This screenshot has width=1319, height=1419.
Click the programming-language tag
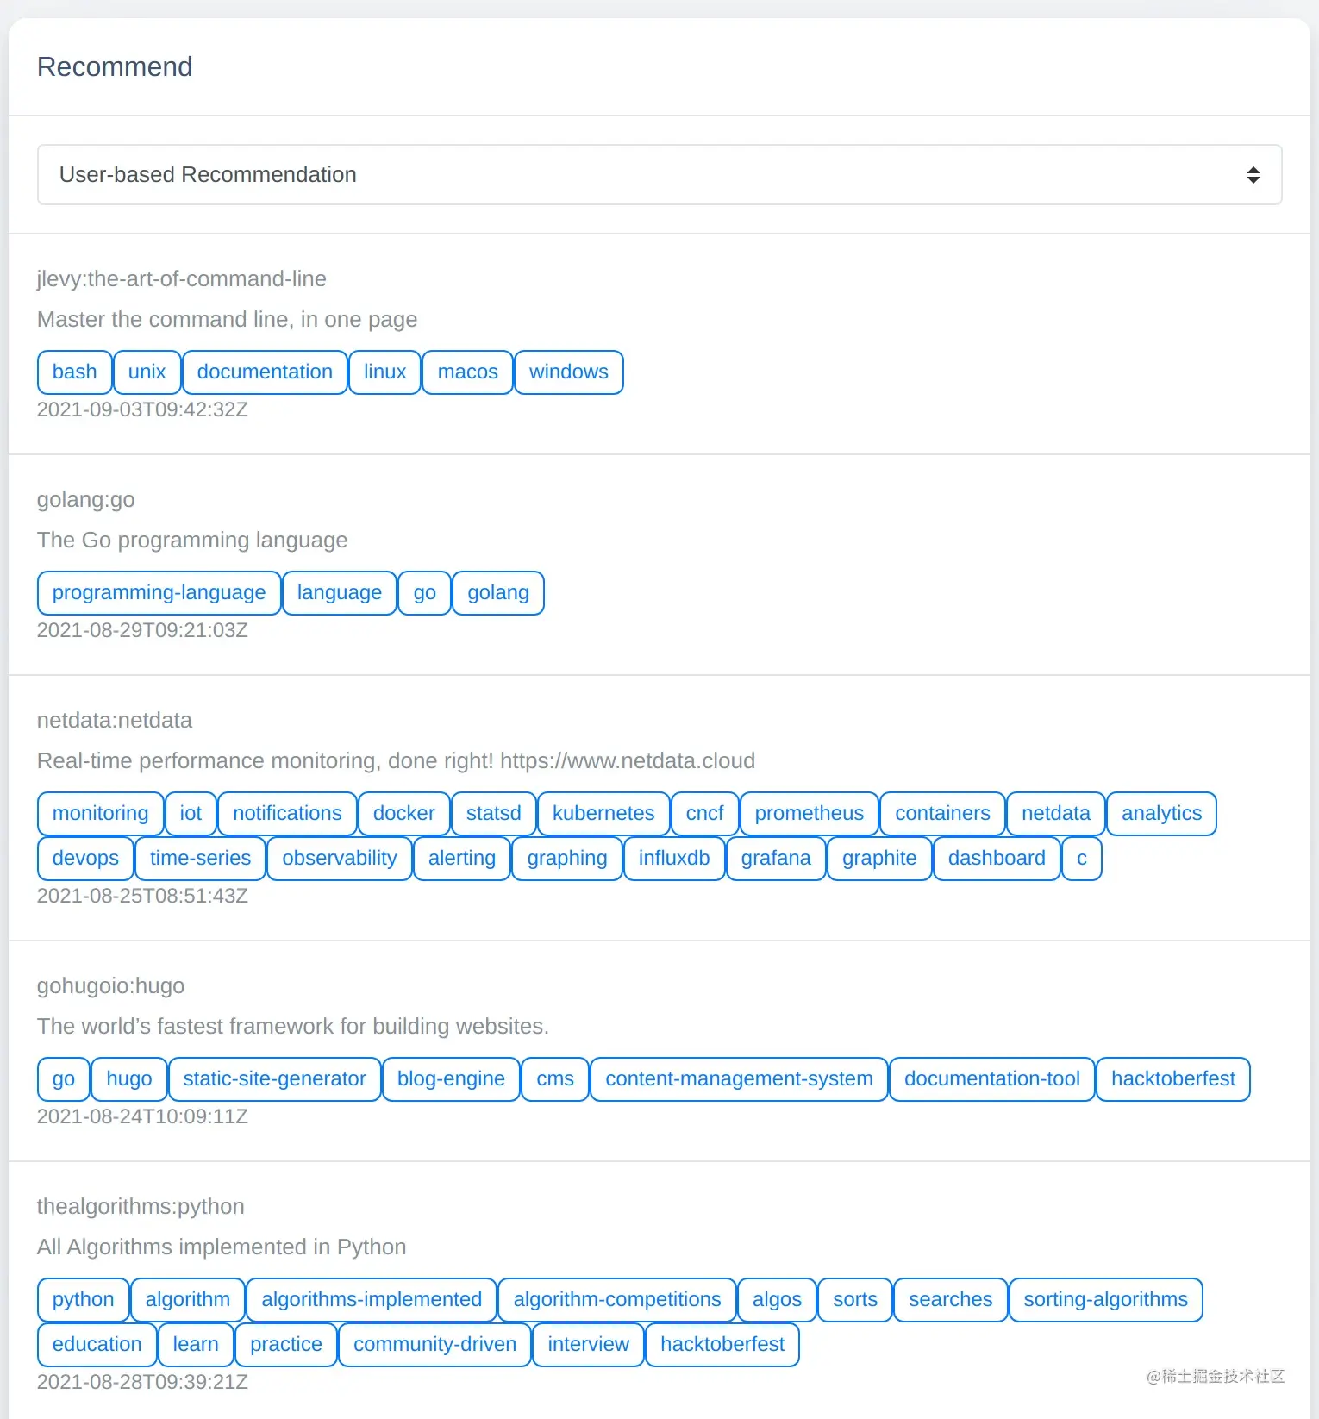[x=159, y=593]
